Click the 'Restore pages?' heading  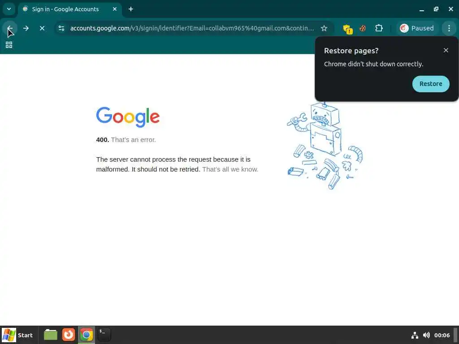tap(351, 51)
